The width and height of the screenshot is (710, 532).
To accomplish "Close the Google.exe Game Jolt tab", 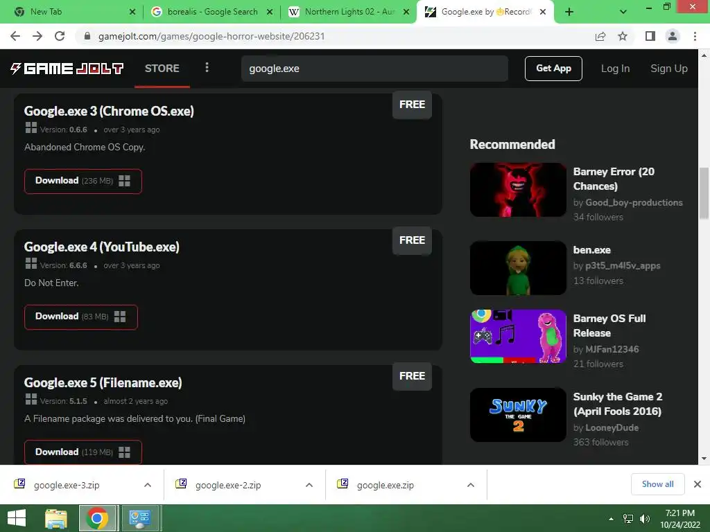I will (543, 12).
